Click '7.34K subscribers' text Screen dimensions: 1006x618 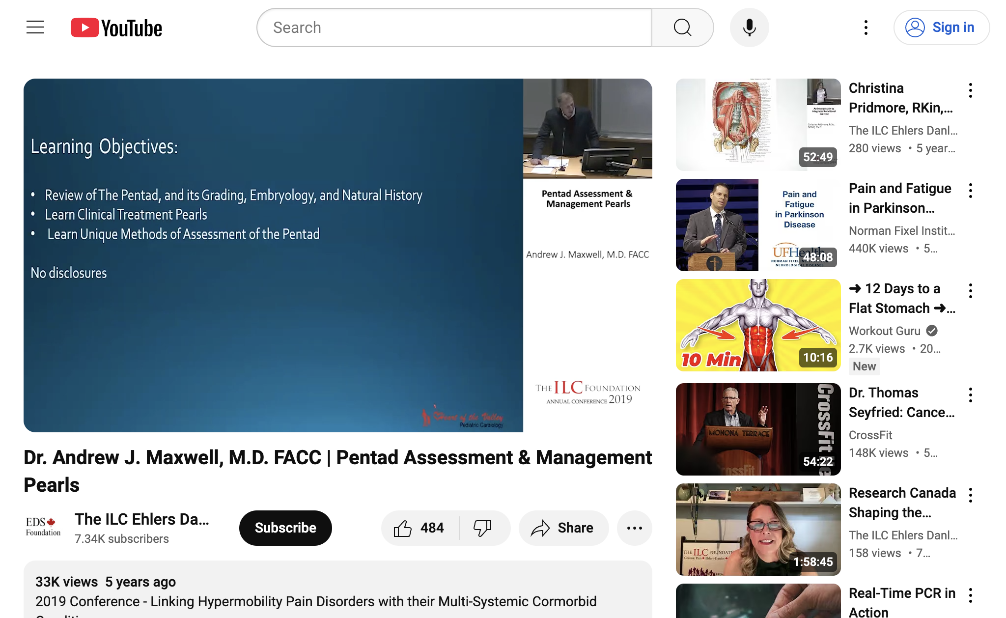122,539
